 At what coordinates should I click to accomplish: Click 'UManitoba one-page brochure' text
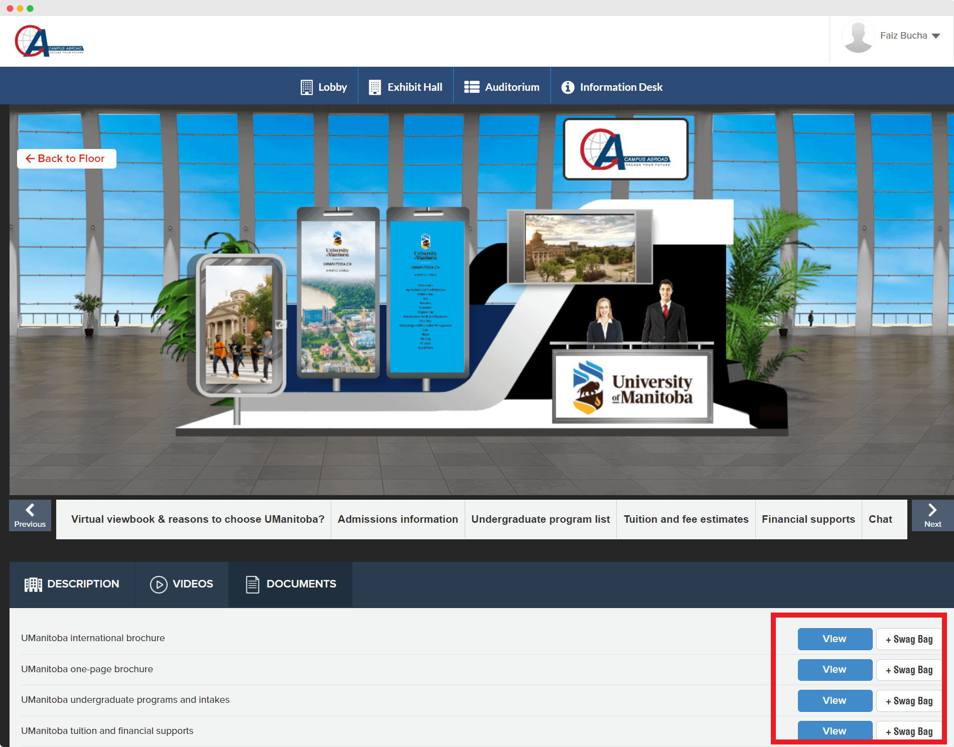87,669
